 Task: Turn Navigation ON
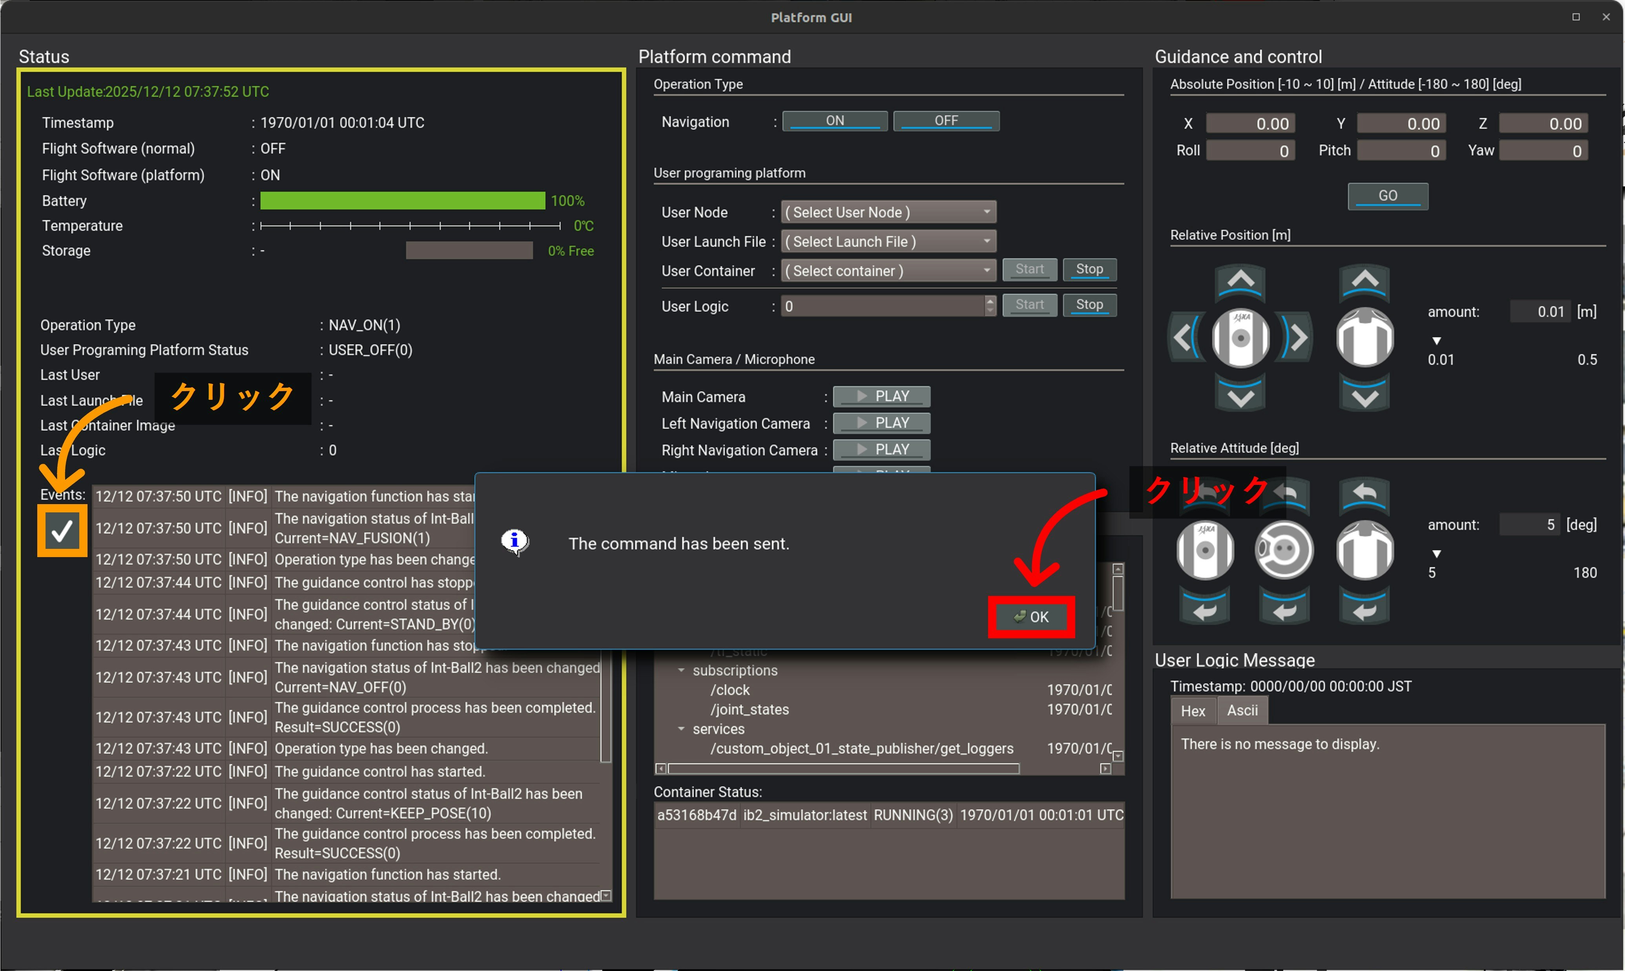coord(834,121)
